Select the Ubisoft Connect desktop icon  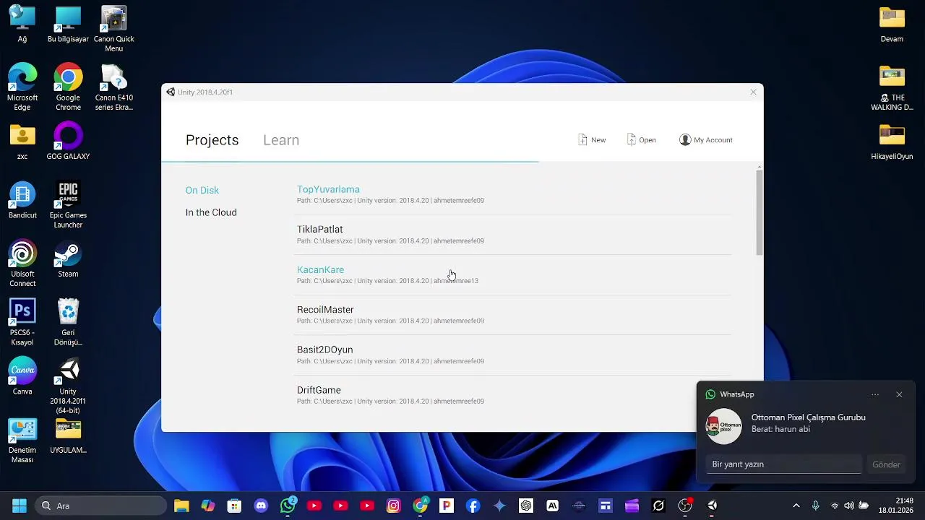pos(22,264)
